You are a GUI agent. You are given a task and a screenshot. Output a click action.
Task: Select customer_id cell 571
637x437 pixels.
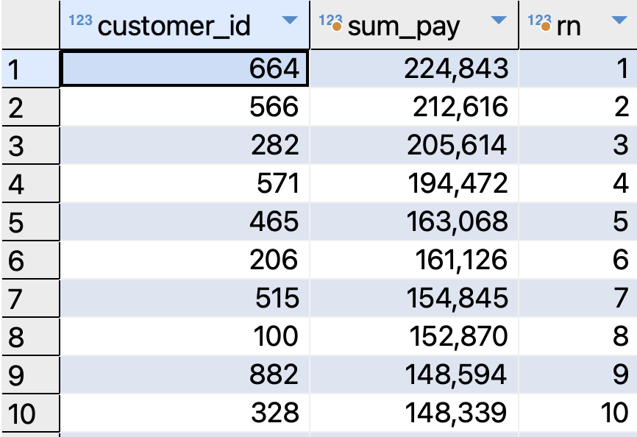[x=185, y=183]
